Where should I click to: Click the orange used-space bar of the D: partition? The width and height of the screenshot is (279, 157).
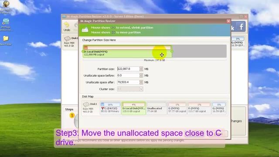tap(85, 48)
